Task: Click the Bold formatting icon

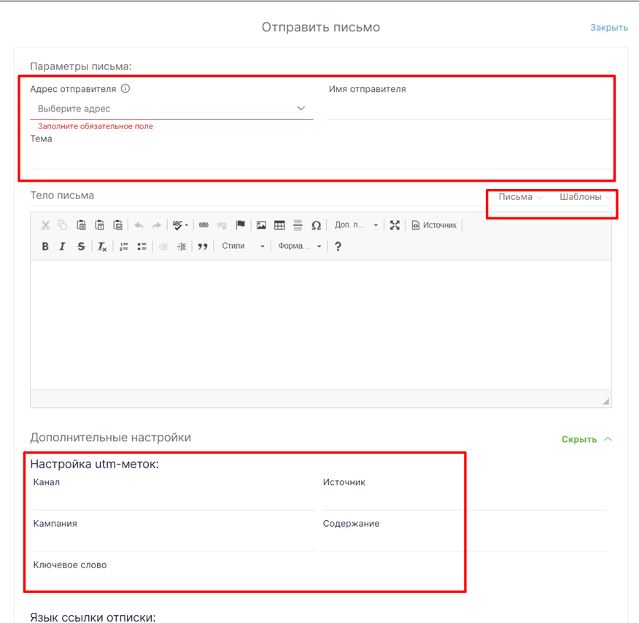Action: tap(45, 247)
